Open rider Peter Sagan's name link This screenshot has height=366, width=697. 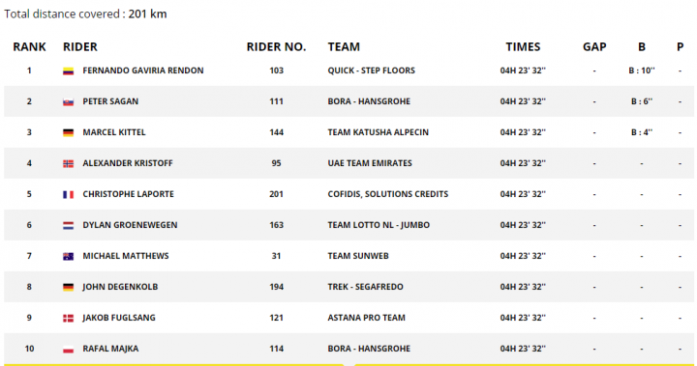pyautogui.click(x=110, y=101)
